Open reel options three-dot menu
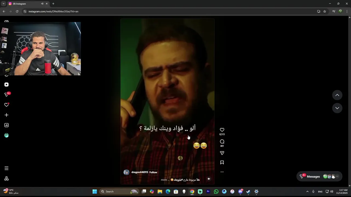The height and width of the screenshot is (197, 351). 222,172
